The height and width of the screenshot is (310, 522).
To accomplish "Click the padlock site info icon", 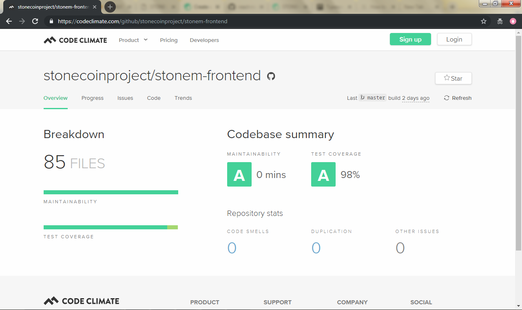I will [51, 21].
